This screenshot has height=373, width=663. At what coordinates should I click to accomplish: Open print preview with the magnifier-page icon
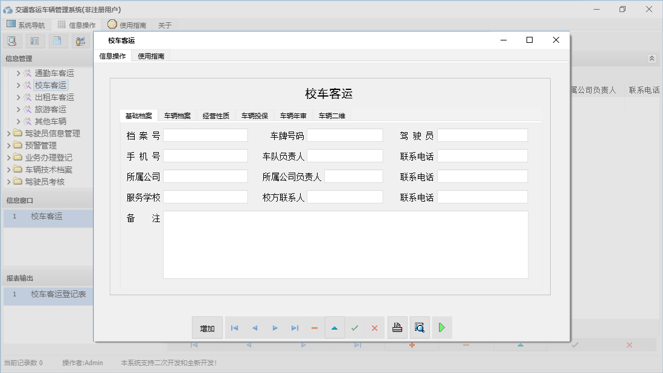pos(420,328)
